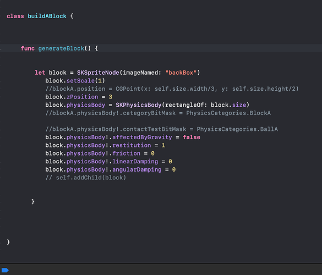Click the setScale method call

80,81
